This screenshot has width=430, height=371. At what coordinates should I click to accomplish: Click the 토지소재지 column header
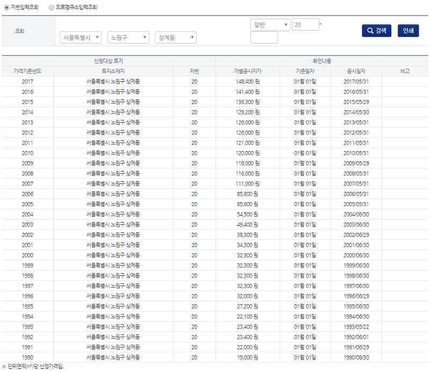tap(113, 71)
